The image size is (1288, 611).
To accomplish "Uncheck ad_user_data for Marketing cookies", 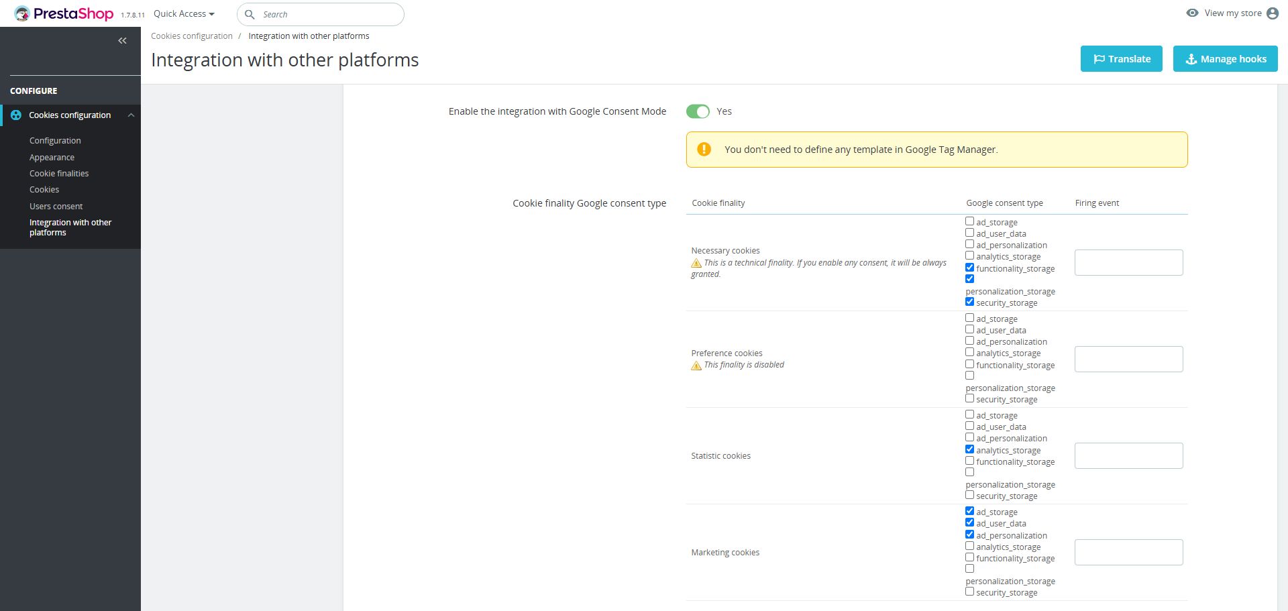I will point(970,522).
